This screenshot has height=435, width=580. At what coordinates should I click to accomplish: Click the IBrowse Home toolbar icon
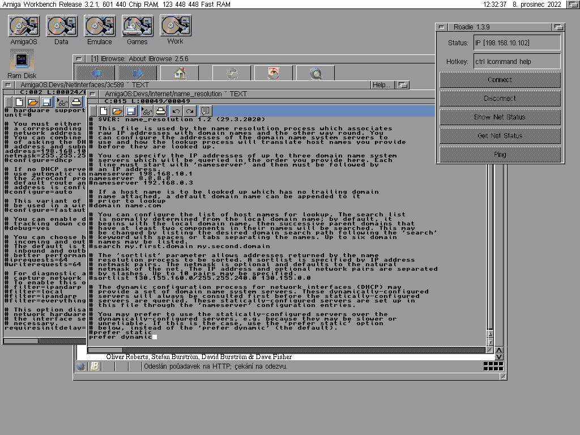[180, 74]
